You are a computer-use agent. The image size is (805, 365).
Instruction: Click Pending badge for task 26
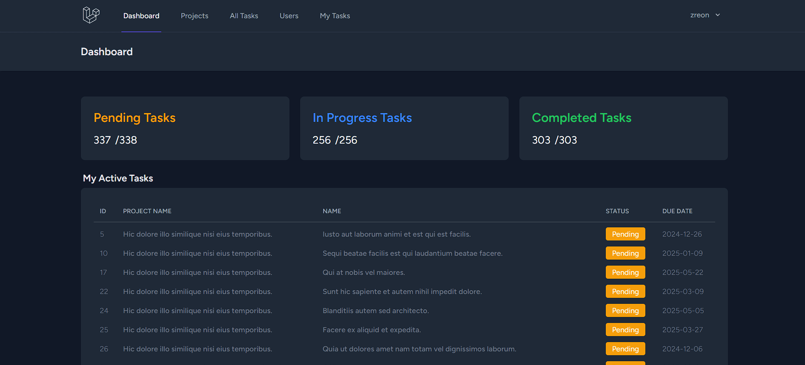(625, 349)
